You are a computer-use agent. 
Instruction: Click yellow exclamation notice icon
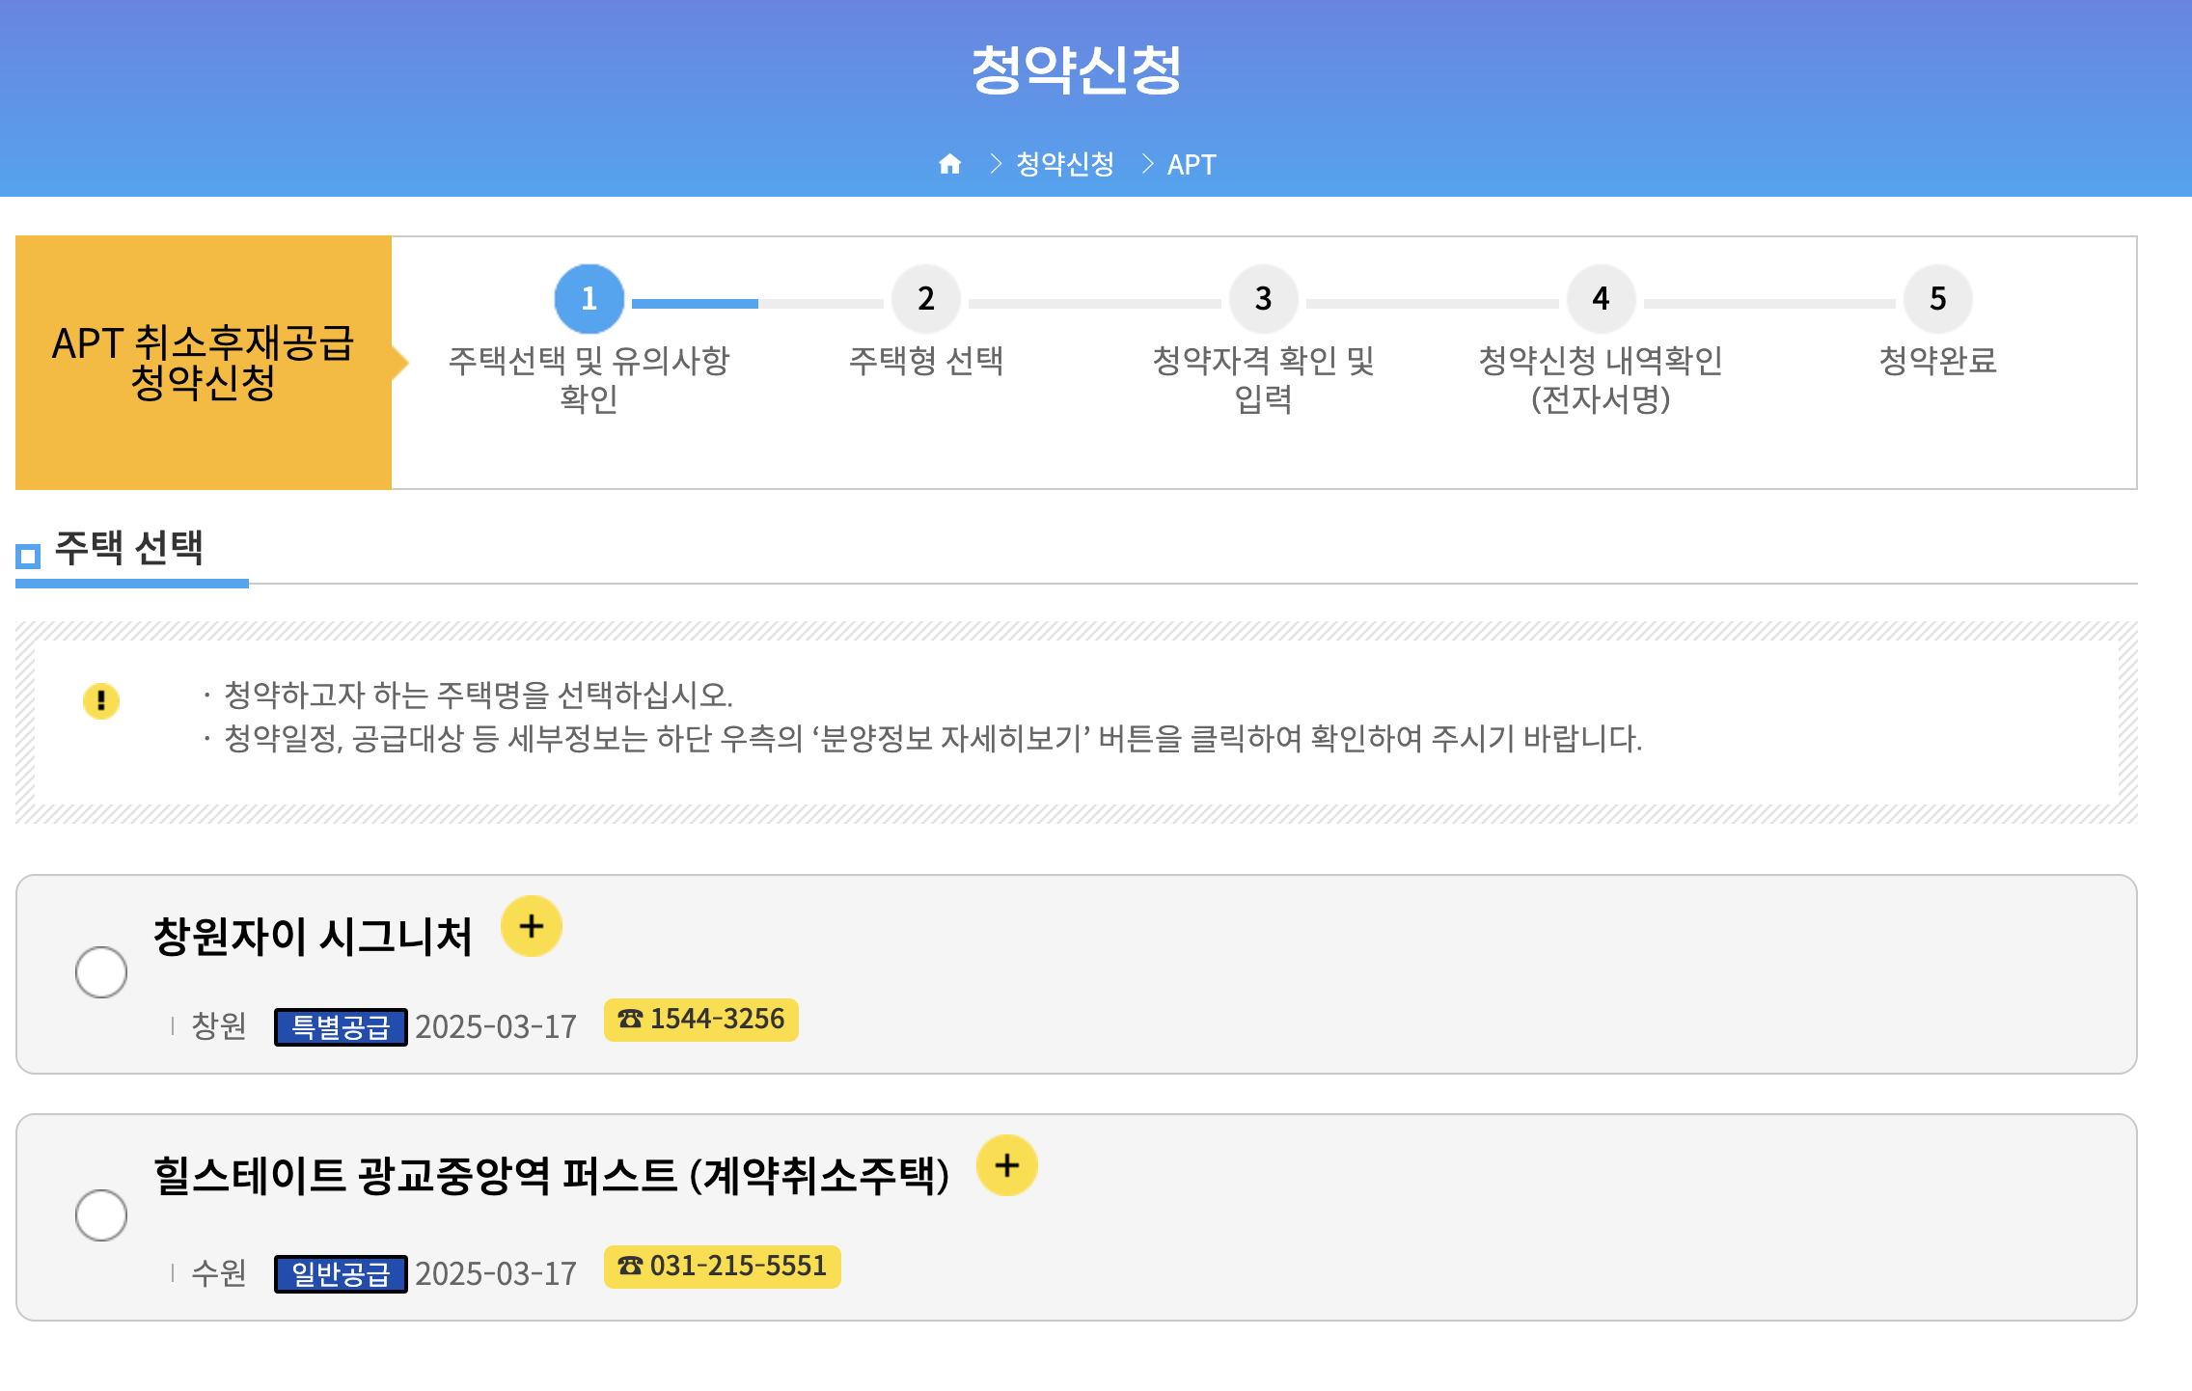101,701
